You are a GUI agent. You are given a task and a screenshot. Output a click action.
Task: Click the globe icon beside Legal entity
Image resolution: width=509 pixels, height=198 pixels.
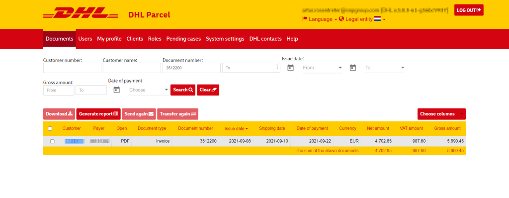point(341,19)
